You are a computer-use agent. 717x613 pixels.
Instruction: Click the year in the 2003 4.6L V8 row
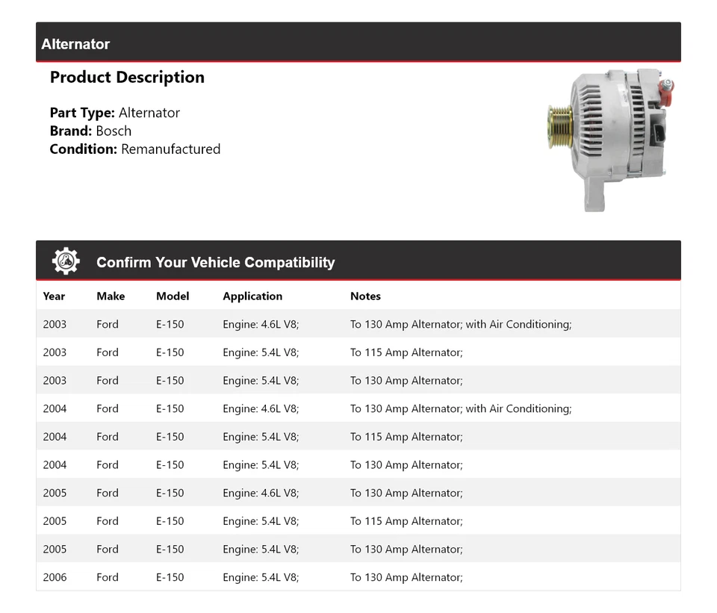(55, 324)
